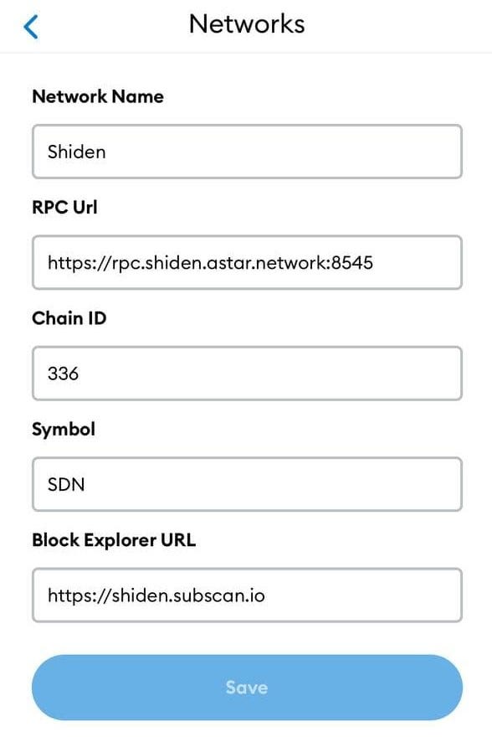This screenshot has width=492, height=737.
Task: Focus the RPC Url input field
Action: (x=247, y=262)
